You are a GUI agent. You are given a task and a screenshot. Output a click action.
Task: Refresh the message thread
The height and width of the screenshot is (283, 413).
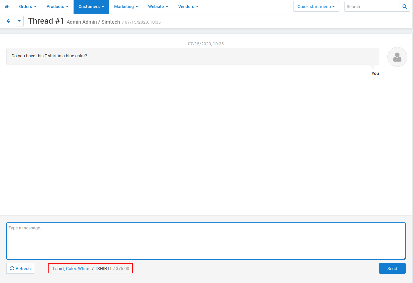coord(20,268)
